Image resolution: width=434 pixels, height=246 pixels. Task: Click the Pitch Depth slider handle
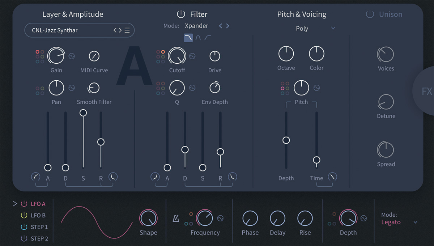[x=286, y=140]
